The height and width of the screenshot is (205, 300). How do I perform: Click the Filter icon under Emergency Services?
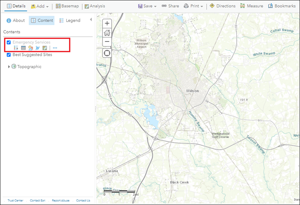37,48
